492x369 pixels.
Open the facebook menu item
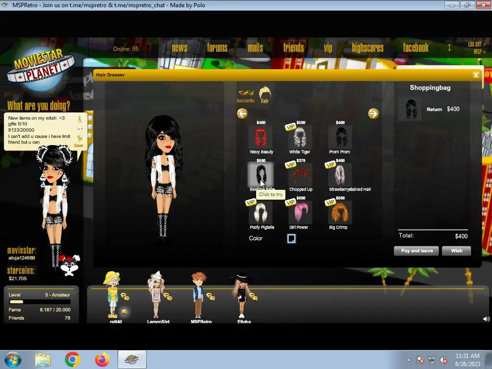[x=416, y=48]
